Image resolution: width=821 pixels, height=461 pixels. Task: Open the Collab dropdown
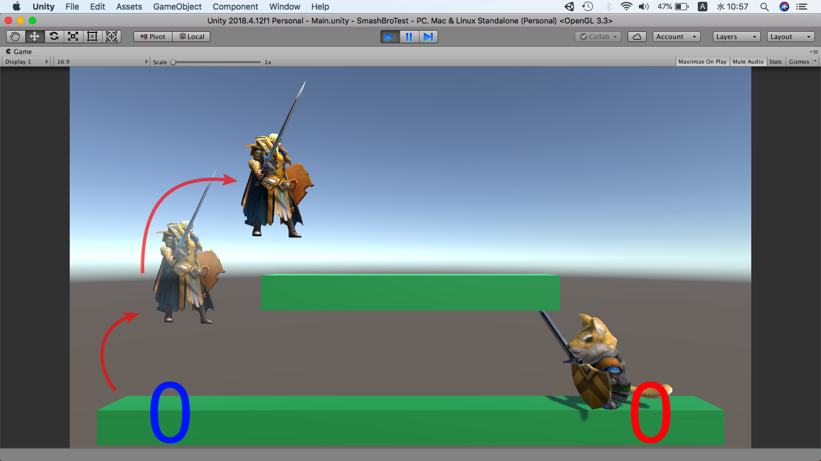598,37
